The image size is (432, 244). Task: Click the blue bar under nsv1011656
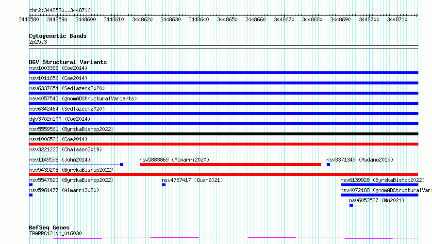pos(223,83)
